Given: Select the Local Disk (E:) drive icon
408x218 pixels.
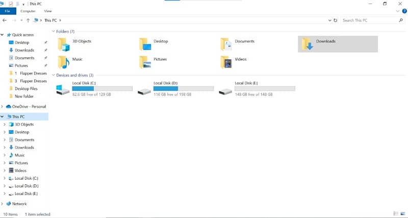Looking at the screenshot, I should (225, 90).
